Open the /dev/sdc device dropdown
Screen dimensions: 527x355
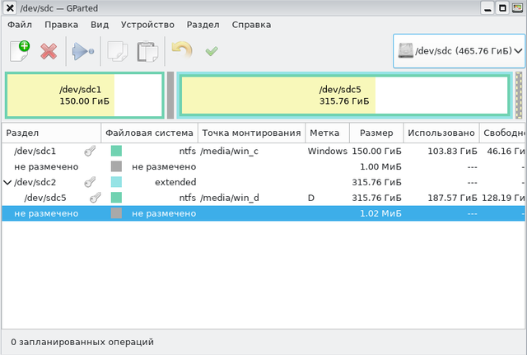point(459,51)
